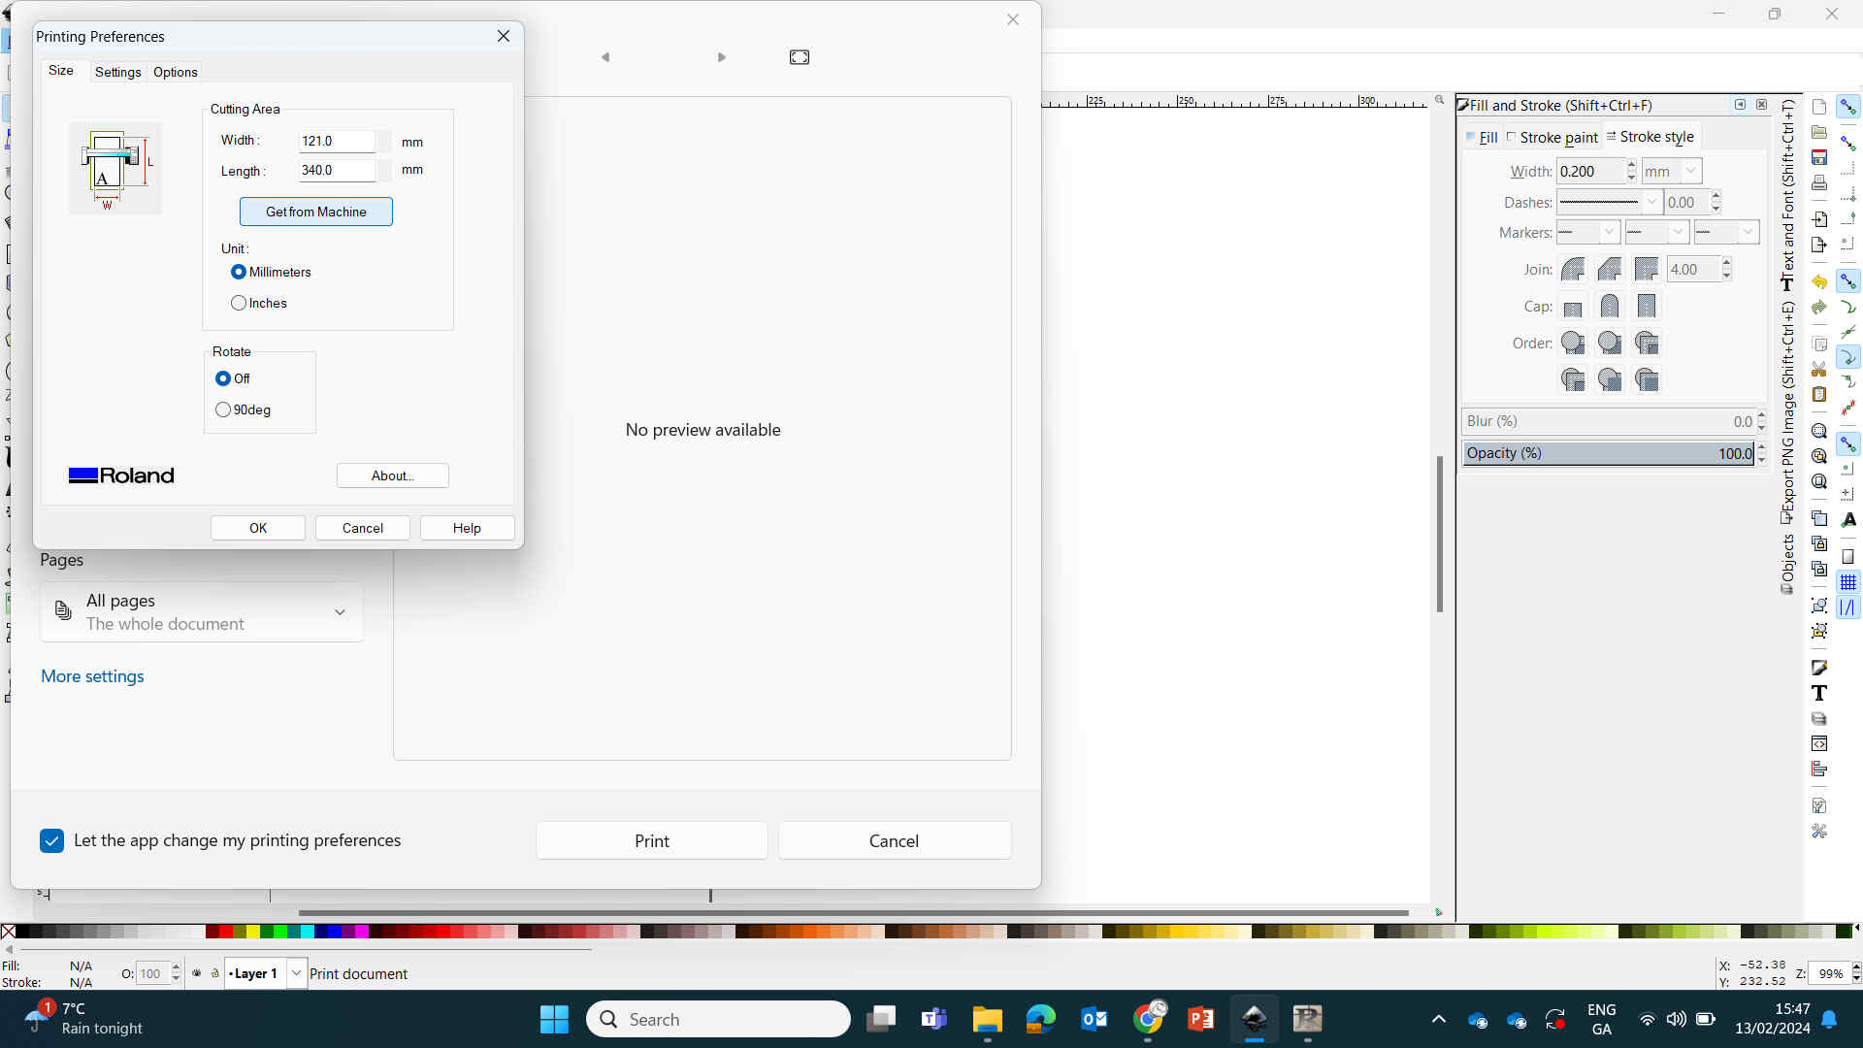Click Help in Printing Preferences
This screenshot has width=1863, height=1048.
pyautogui.click(x=467, y=528)
